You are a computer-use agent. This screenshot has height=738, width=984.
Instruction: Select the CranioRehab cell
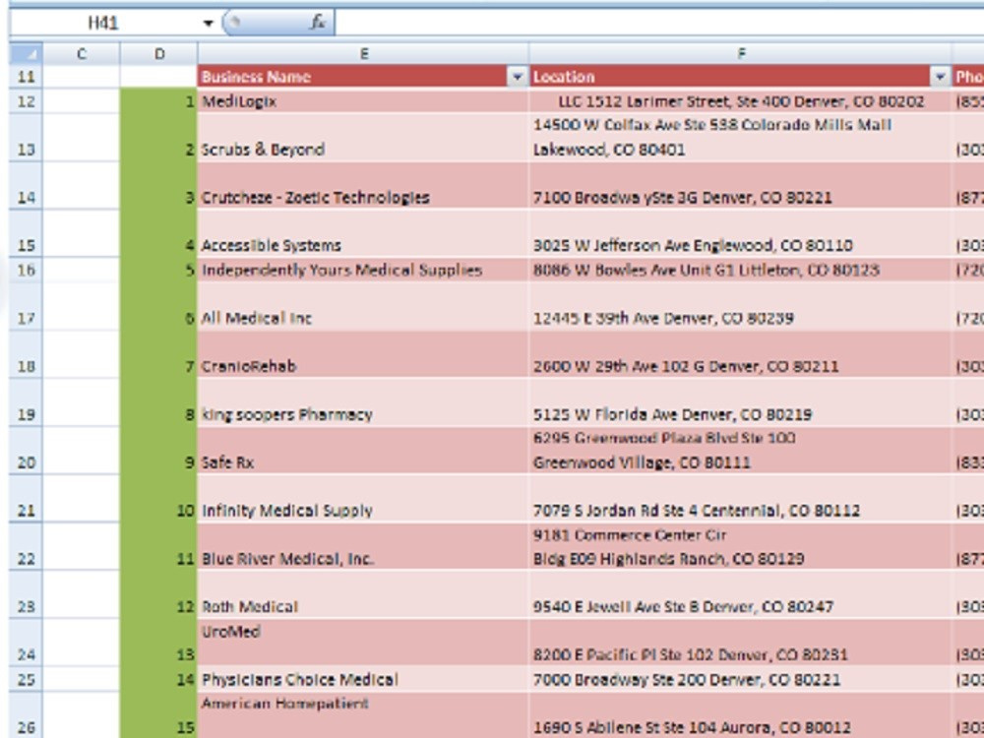[363, 354]
